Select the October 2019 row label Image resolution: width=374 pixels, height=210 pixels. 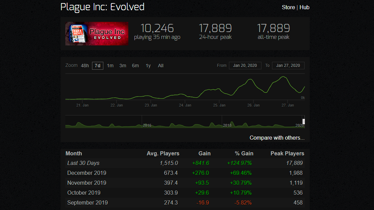[x=84, y=193]
